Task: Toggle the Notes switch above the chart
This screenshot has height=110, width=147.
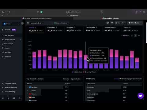Action: click(x=125, y=35)
